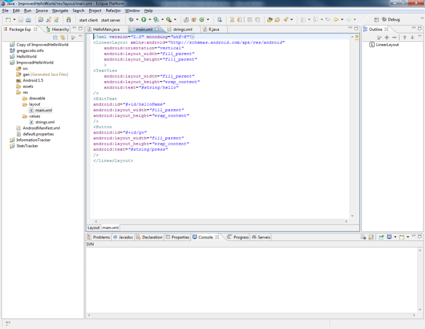Viewport: 425px width, 329px height.
Task: Click the green Run button icon
Action: pos(143,20)
